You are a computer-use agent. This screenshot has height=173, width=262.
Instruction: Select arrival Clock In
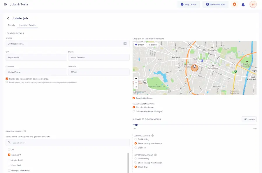136,147
